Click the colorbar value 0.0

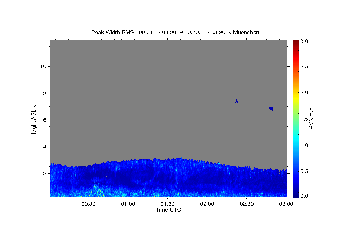305,196
